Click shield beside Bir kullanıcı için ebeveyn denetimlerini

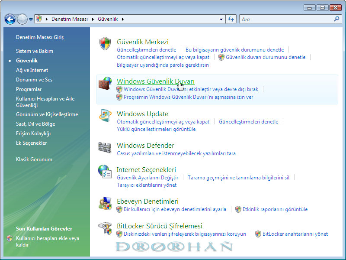click(119, 209)
